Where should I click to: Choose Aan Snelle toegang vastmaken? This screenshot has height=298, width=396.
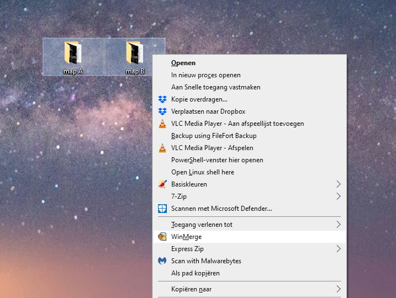tap(249, 87)
